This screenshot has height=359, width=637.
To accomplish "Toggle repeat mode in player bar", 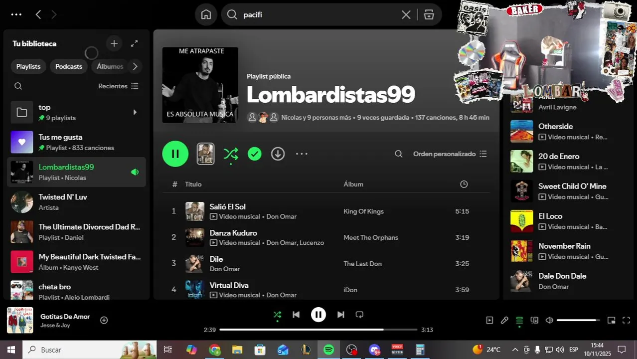I will [359, 315].
